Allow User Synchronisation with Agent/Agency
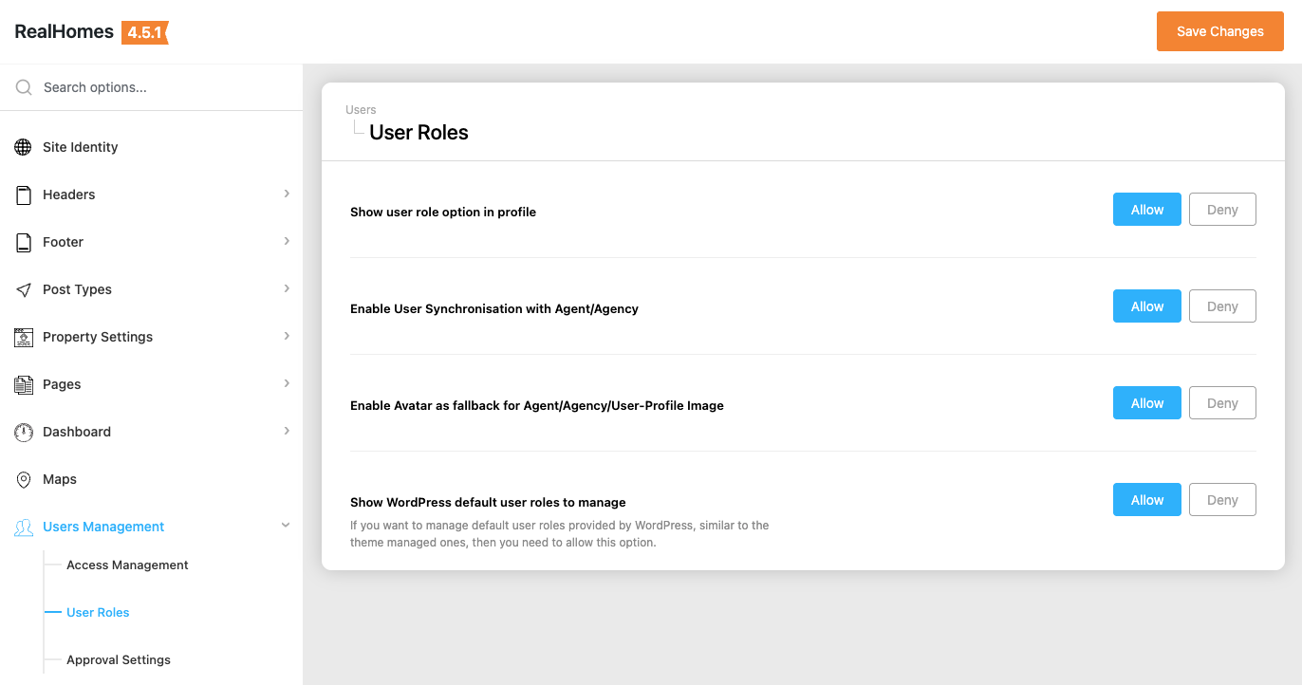The width and height of the screenshot is (1302, 685). 1146,306
